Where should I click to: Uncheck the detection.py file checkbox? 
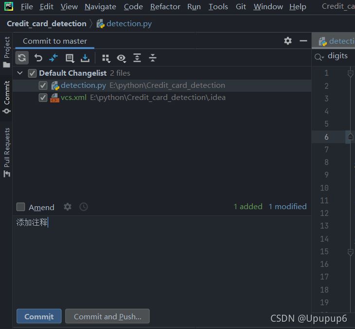(x=43, y=85)
